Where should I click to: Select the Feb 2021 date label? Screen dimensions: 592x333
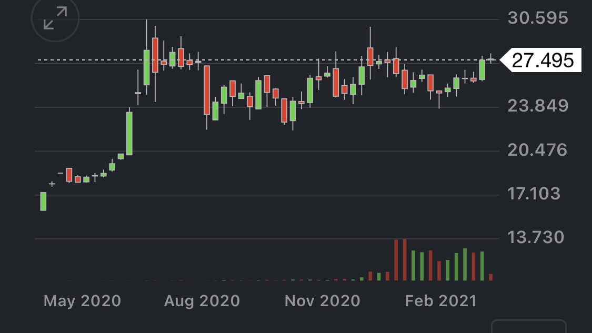click(440, 301)
